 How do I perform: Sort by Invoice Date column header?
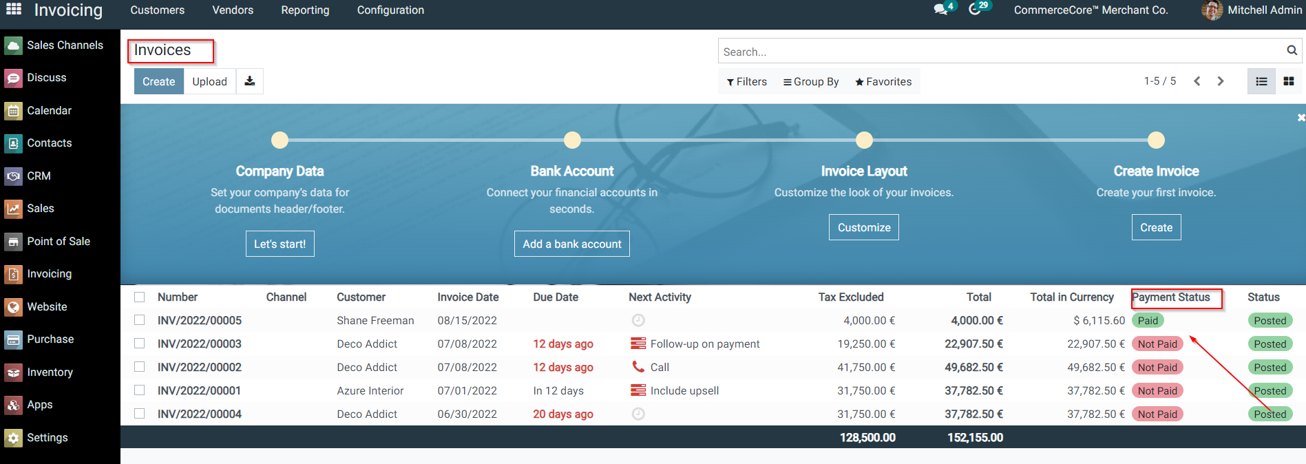click(468, 297)
